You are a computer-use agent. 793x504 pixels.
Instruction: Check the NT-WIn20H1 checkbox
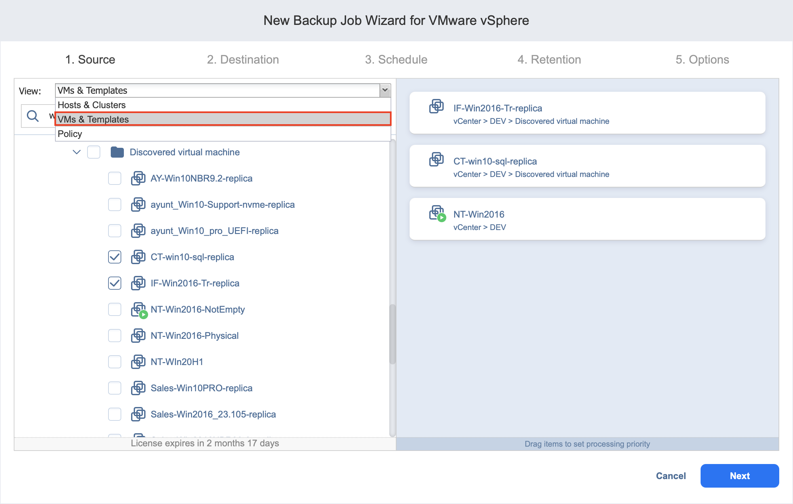pyautogui.click(x=115, y=362)
